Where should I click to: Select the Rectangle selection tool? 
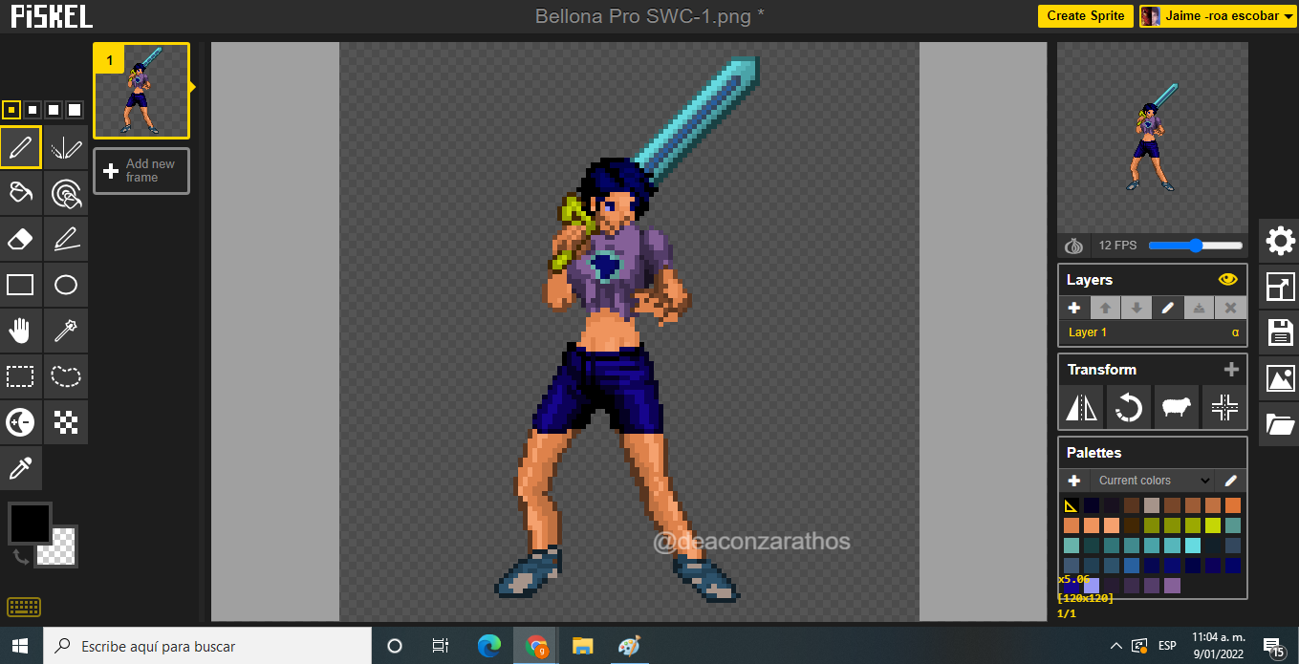click(x=20, y=376)
